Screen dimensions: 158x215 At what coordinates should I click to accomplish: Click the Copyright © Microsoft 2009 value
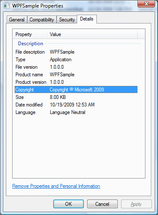click(77, 90)
